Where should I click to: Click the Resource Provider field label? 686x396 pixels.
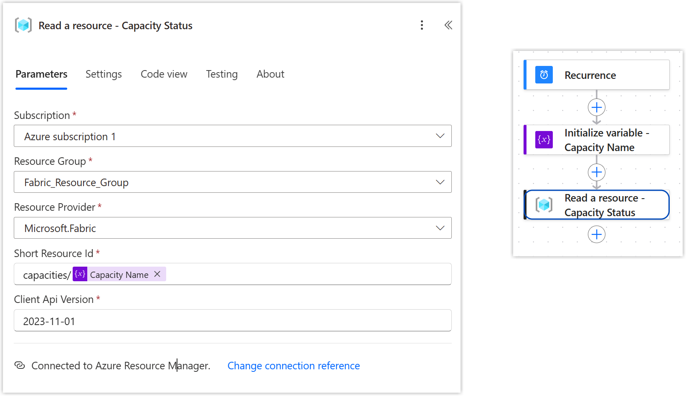[x=55, y=207]
